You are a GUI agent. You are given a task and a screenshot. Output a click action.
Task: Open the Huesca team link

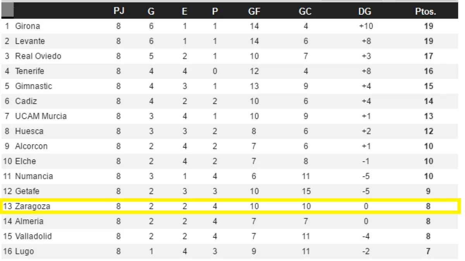coord(29,131)
